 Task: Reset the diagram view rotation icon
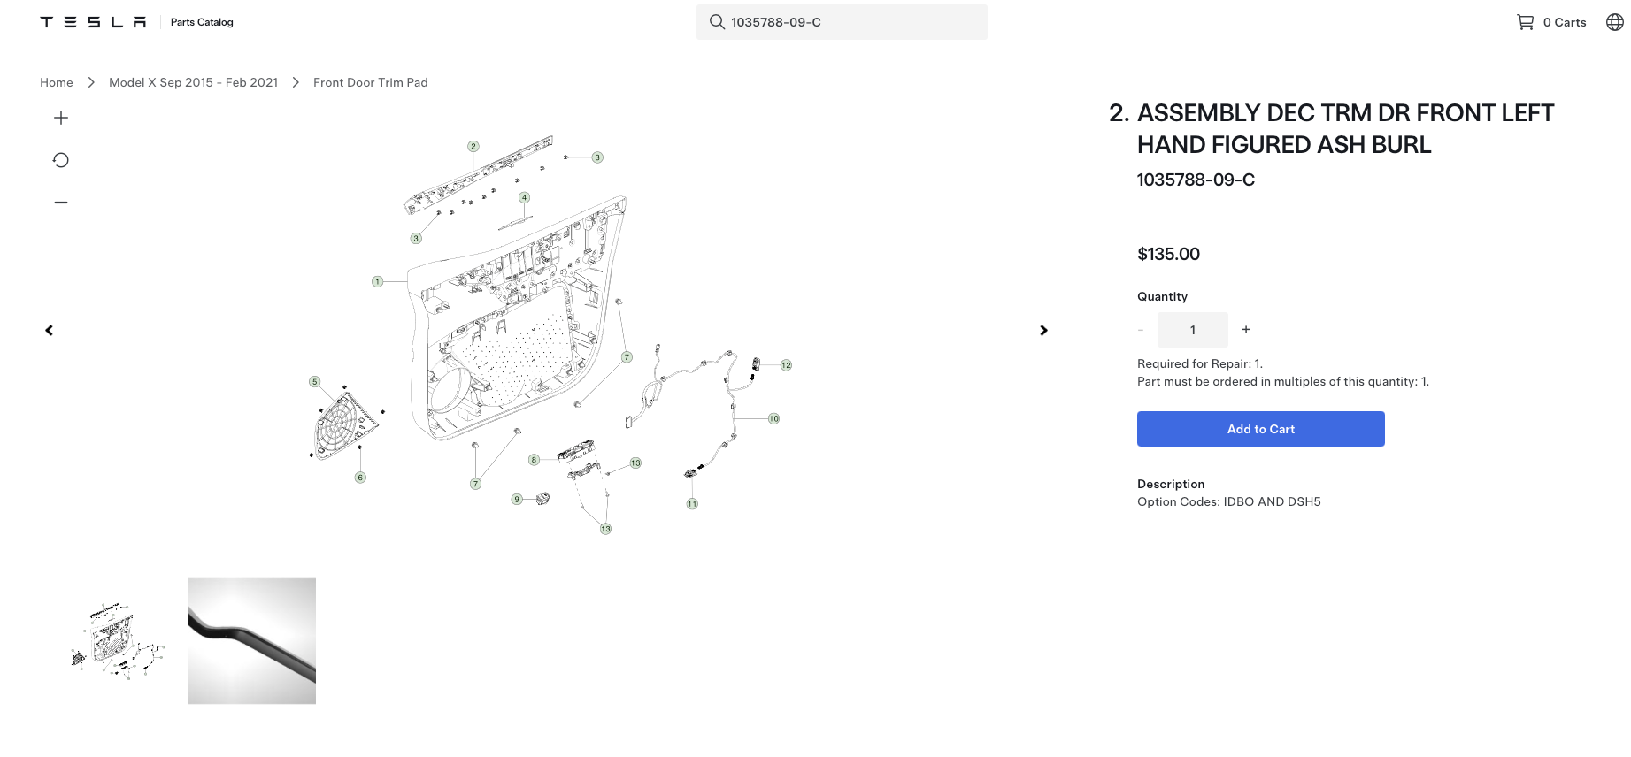click(x=61, y=160)
